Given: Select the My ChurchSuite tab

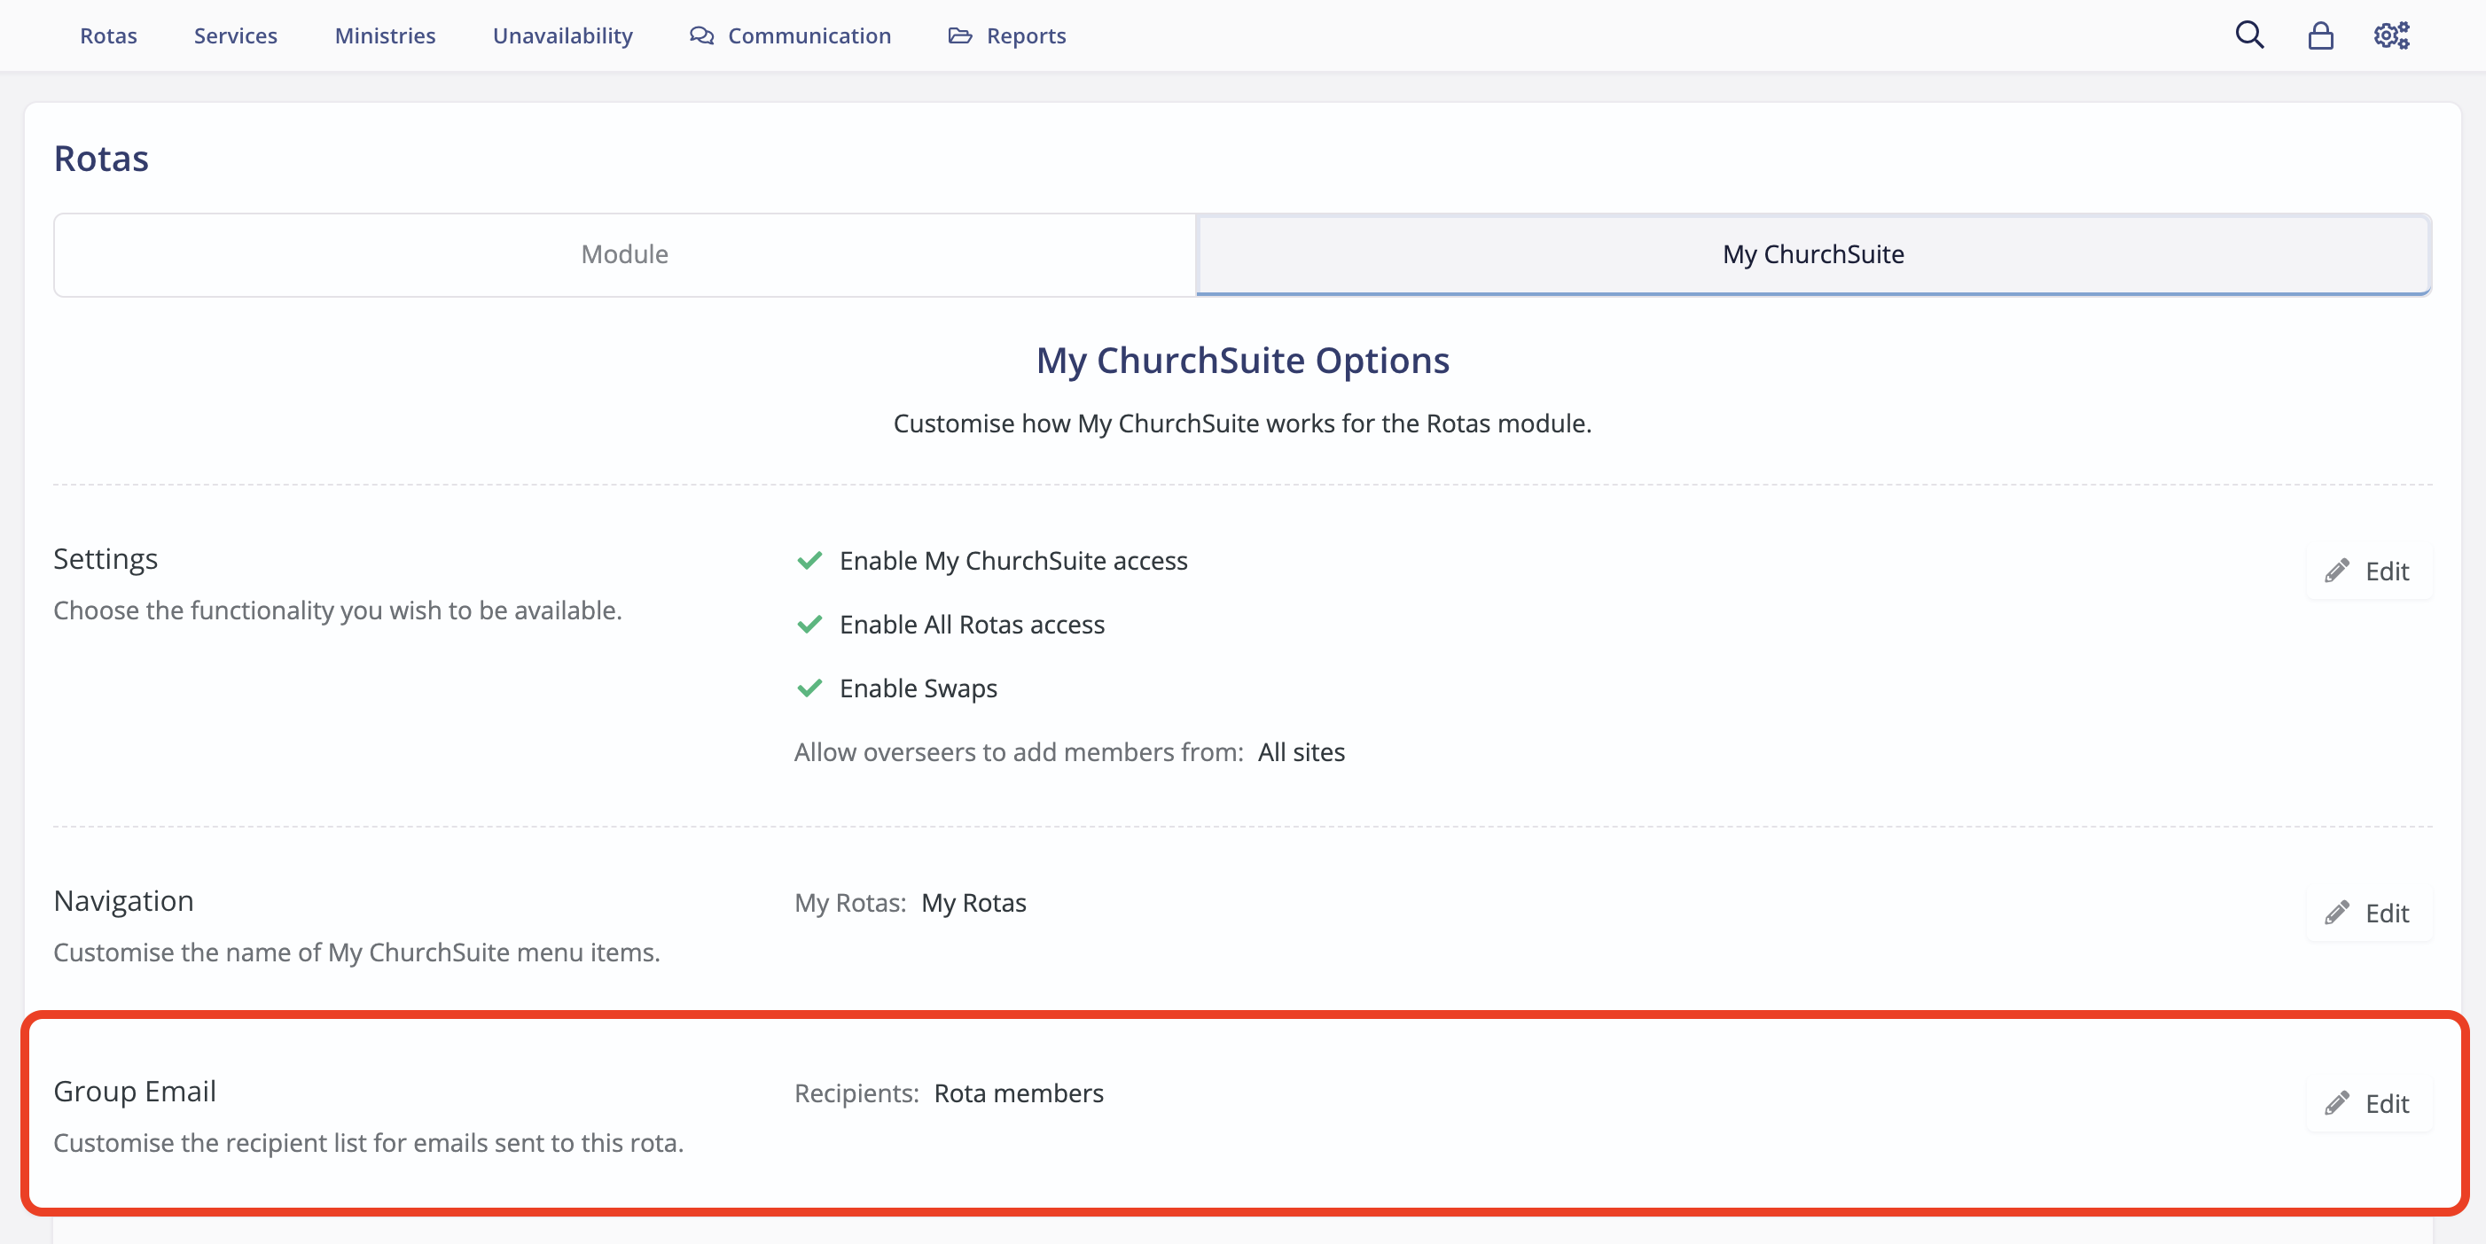Looking at the screenshot, I should click(1813, 253).
